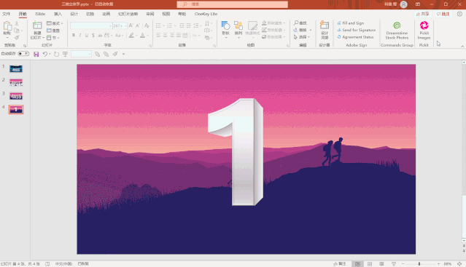
Task: Start slideshow from beginning icon in quick toolbar
Action: [x=65, y=55]
